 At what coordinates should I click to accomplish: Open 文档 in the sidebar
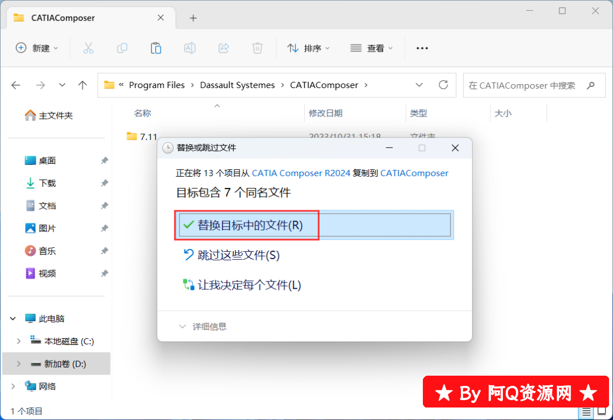coord(40,206)
